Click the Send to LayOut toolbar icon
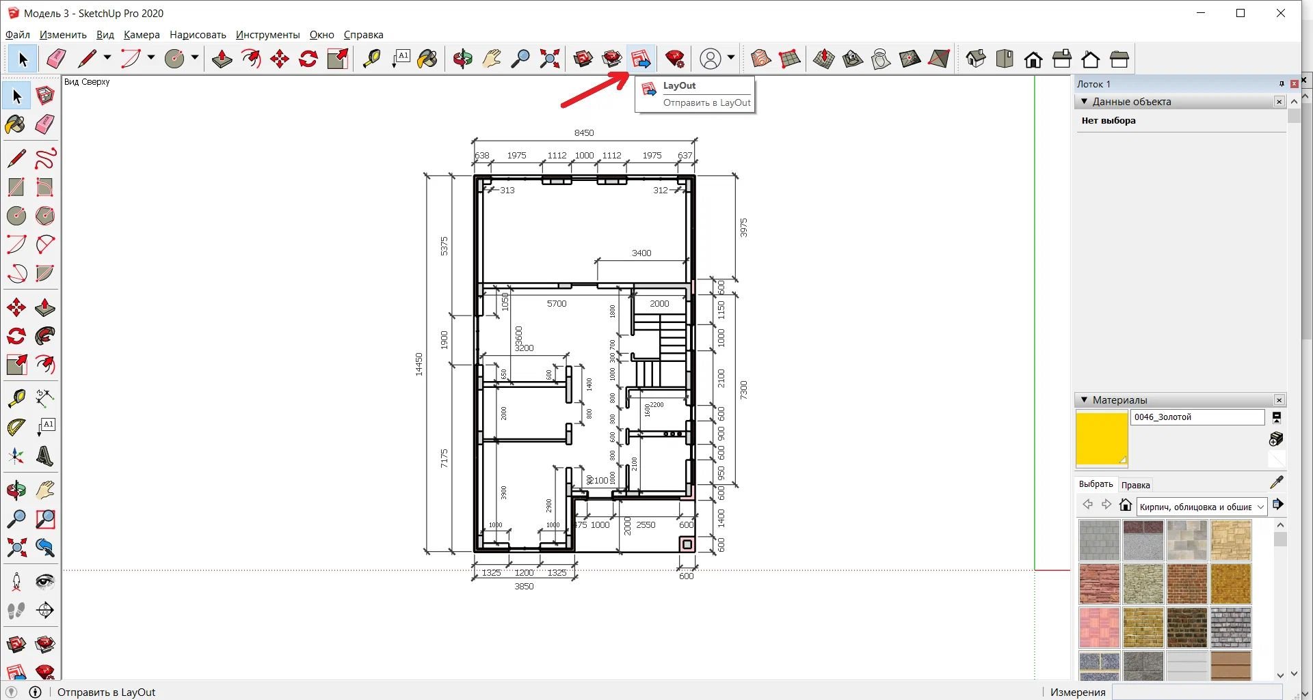Viewport: 1313px width, 700px height. [641, 59]
